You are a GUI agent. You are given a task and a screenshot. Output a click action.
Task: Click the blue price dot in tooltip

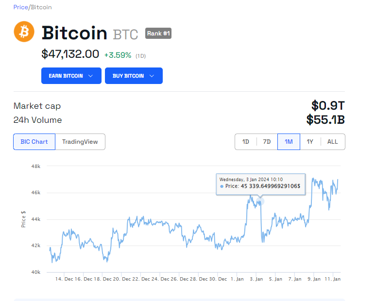(222, 186)
